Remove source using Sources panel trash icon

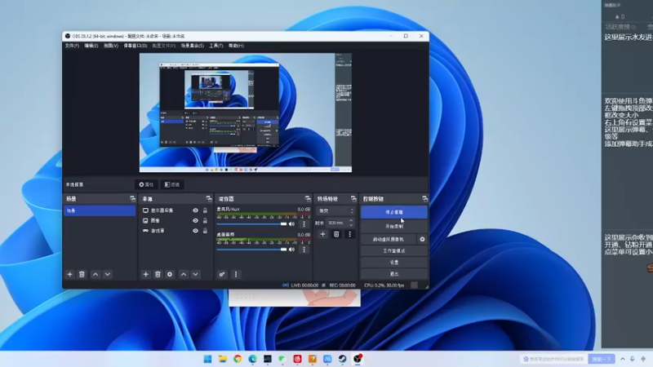click(x=158, y=274)
